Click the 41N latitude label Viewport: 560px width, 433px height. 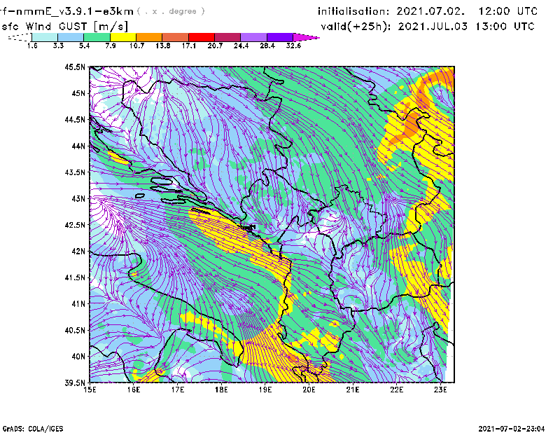(x=78, y=303)
